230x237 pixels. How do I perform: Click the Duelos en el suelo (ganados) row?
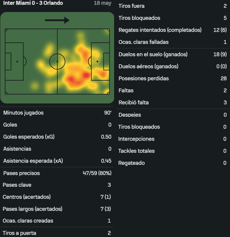tap(173, 54)
